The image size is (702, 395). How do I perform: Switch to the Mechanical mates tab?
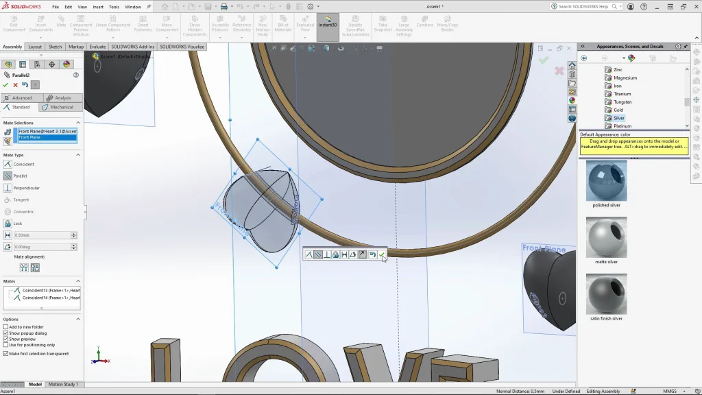(x=61, y=107)
